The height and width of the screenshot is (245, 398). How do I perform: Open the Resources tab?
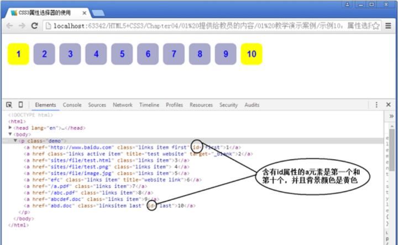coord(201,105)
